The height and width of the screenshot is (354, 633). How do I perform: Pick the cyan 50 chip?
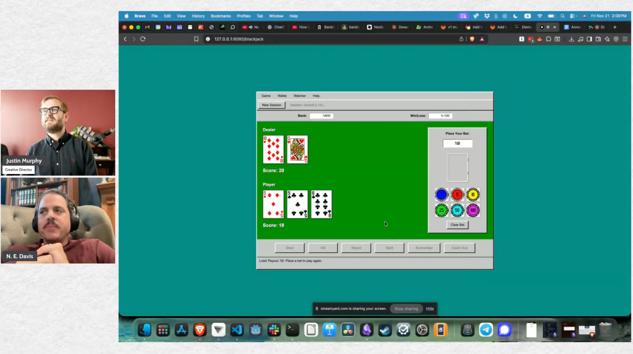click(x=457, y=210)
